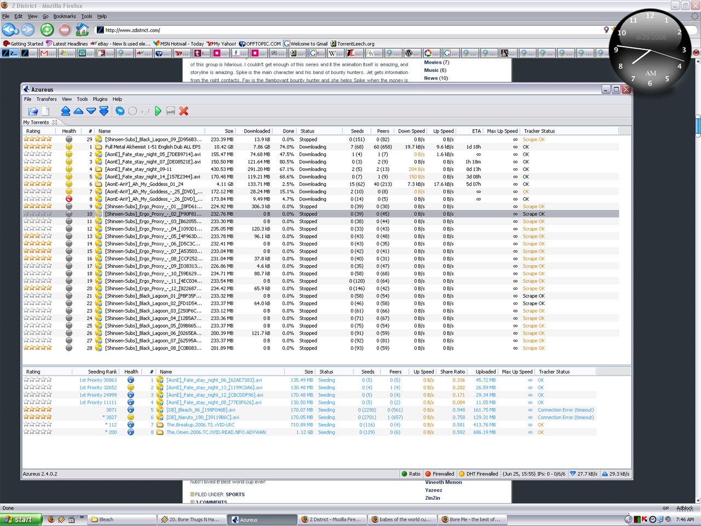Click the Firefox Back arrow button
The height and width of the screenshot is (526, 701).
coord(9,30)
